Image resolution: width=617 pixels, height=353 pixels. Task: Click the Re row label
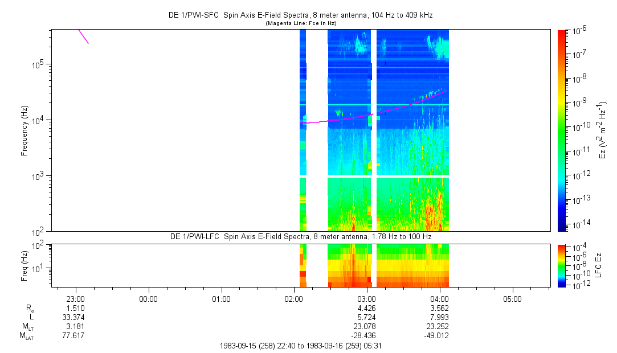pos(30,309)
